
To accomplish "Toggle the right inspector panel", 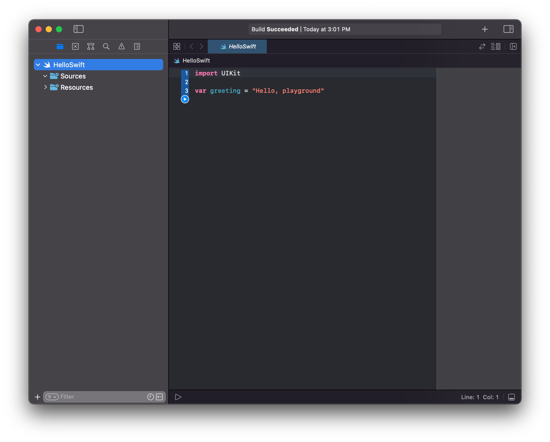I will 508,29.
